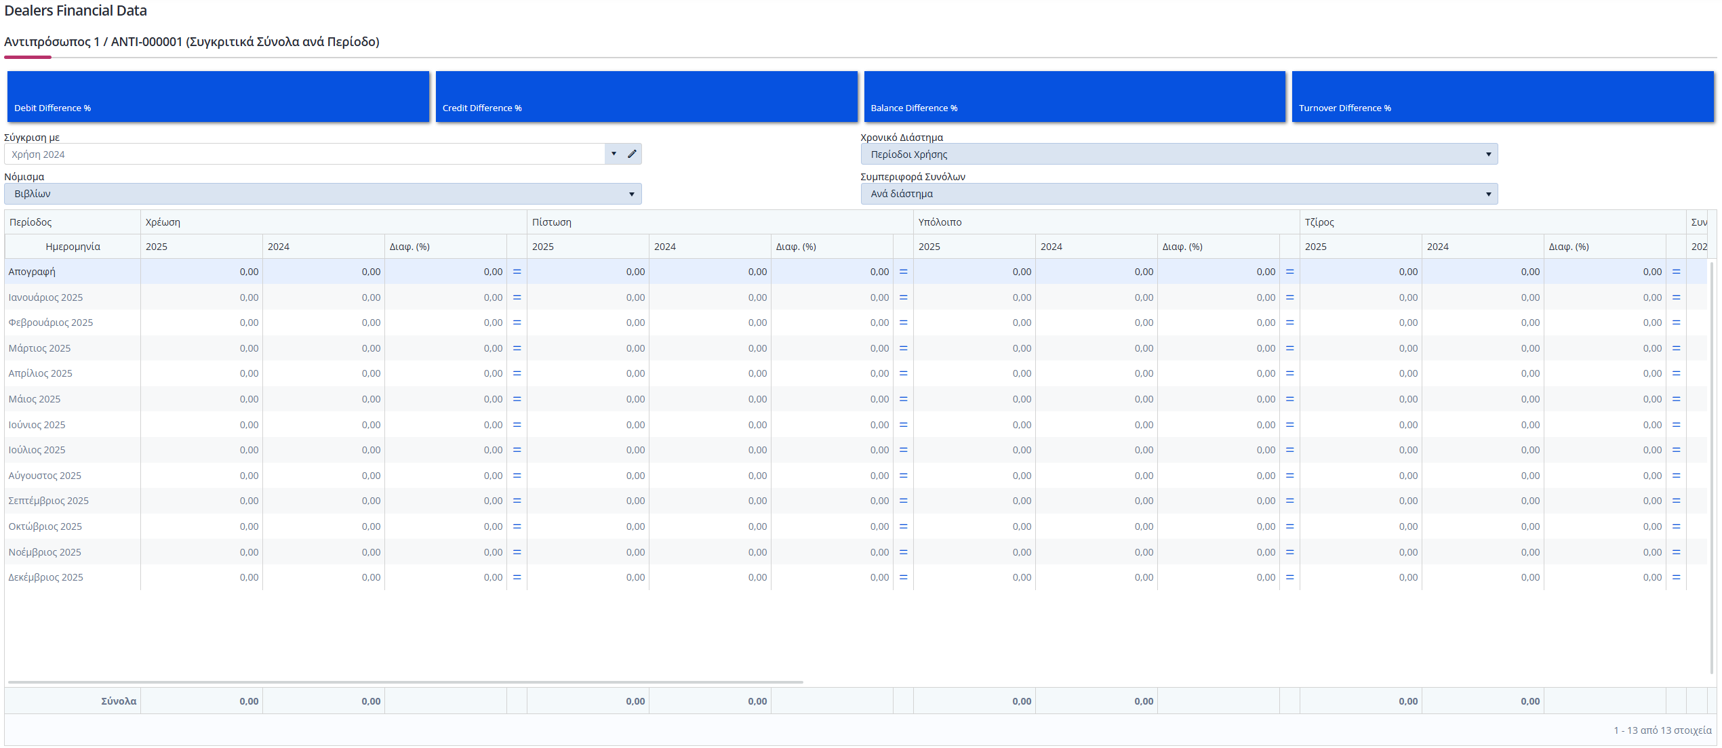The image size is (1722, 748).
Task: Click the Χρέωση equals icon in Σεπτέμβριος 2025 row
Action: (x=517, y=501)
